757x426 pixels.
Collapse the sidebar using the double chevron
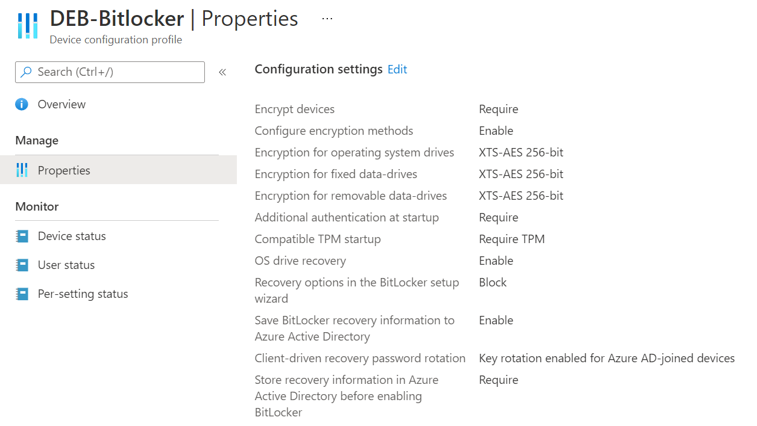(x=222, y=72)
